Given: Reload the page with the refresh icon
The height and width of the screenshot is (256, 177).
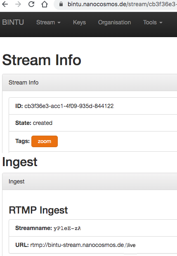Looking at the screenshot, I should tap(31, 4).
